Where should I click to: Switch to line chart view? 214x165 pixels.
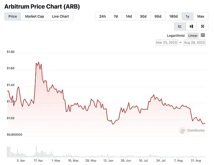[x=180, y=26]
